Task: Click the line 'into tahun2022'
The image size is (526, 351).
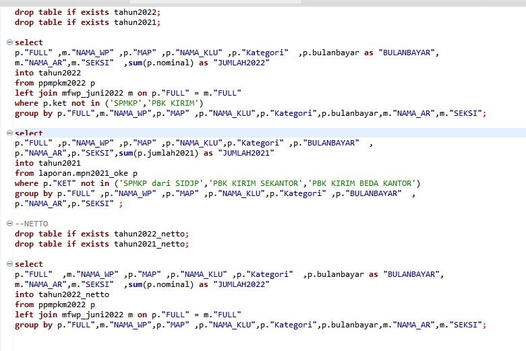Action: [x=48, y=73]
